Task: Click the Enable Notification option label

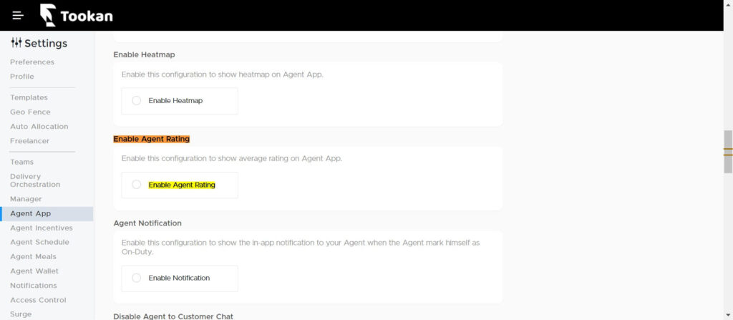Action: tap(179, 278)
